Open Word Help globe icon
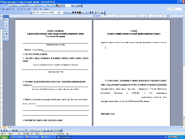This screenshot has height=139, width=185. pyautogui.click(x=73, y=6)
